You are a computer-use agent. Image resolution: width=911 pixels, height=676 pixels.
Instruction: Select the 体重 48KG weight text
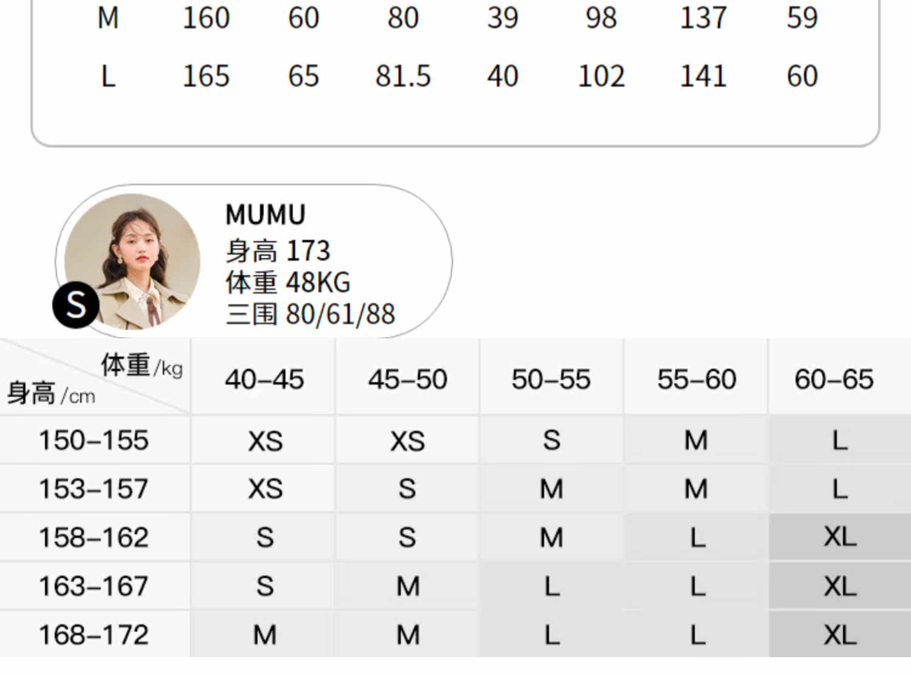point(288,282)
